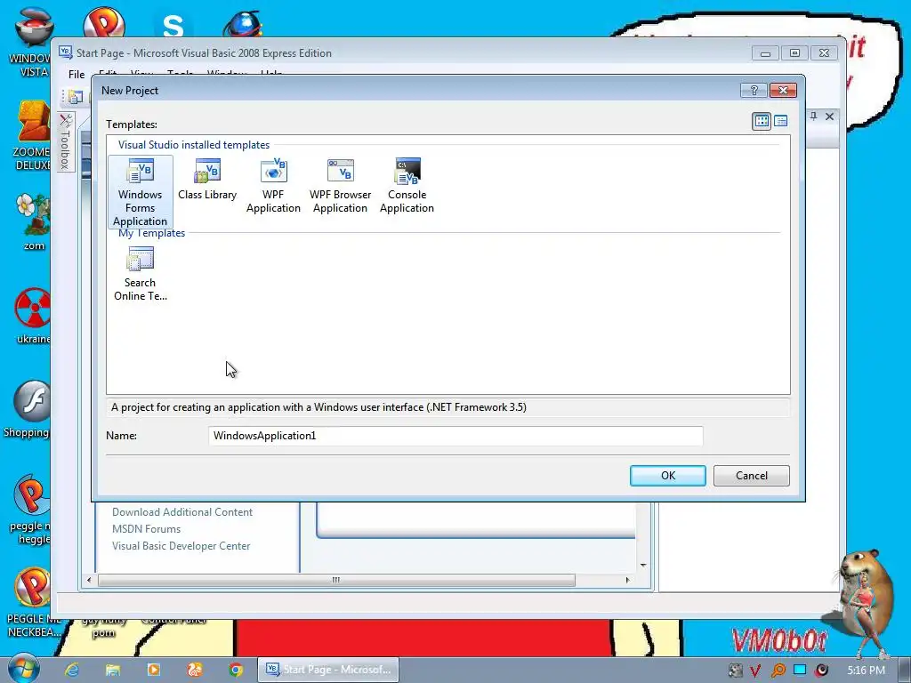Click the magnifier tray icon

pos(778,671)
